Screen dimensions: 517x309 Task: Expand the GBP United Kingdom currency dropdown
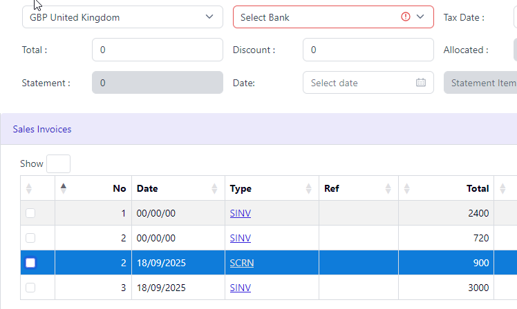click(122, 17)
